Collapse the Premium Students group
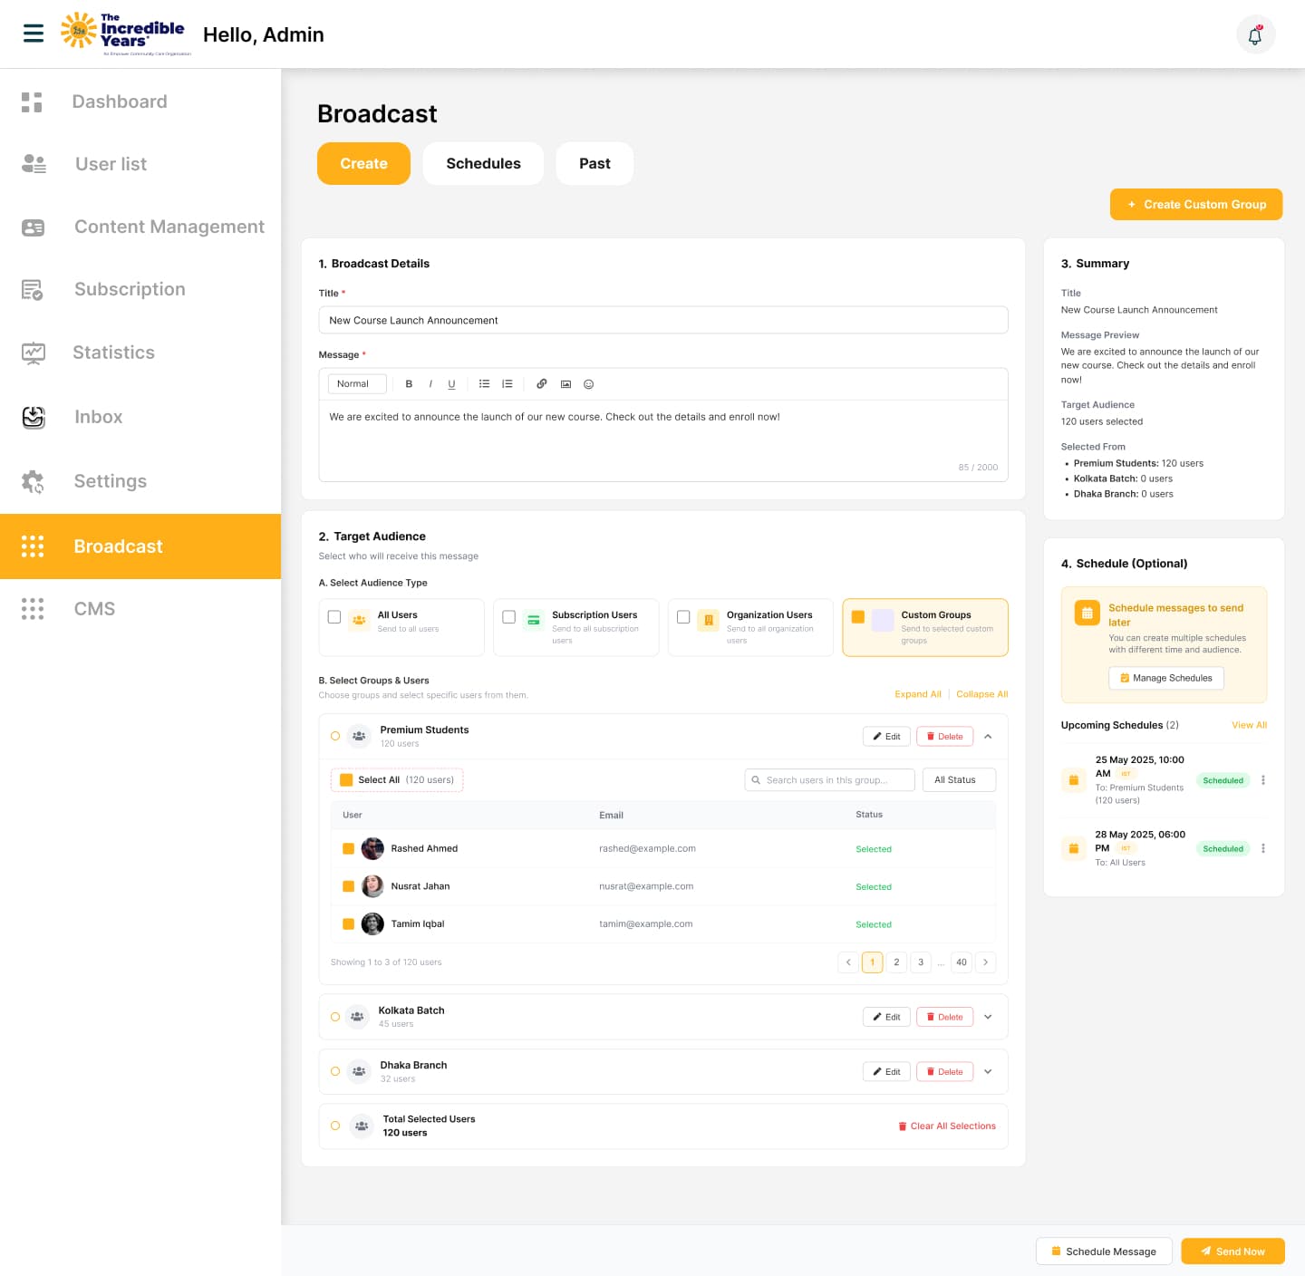 (x=988, y=737)
